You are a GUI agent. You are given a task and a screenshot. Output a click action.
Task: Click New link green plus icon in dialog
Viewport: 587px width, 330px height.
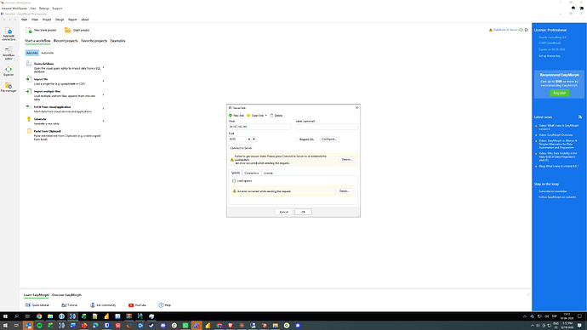coord(231,115)
